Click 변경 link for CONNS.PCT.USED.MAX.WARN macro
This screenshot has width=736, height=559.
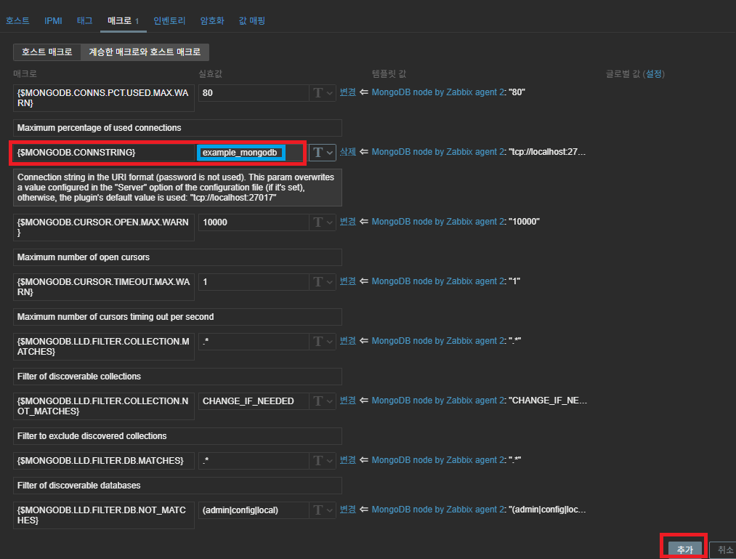(x=348, y=92)
